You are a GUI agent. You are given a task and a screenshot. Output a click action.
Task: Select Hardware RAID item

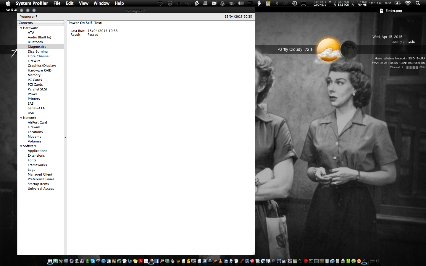click(x=40, y=70)
